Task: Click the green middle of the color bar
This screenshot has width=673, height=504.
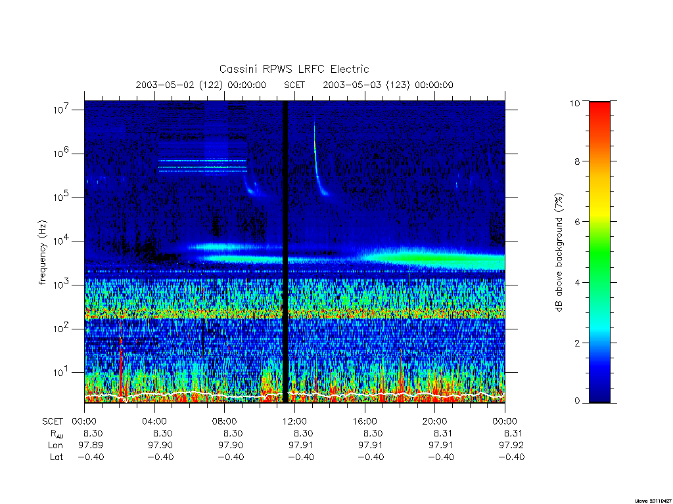Action: 599,253
